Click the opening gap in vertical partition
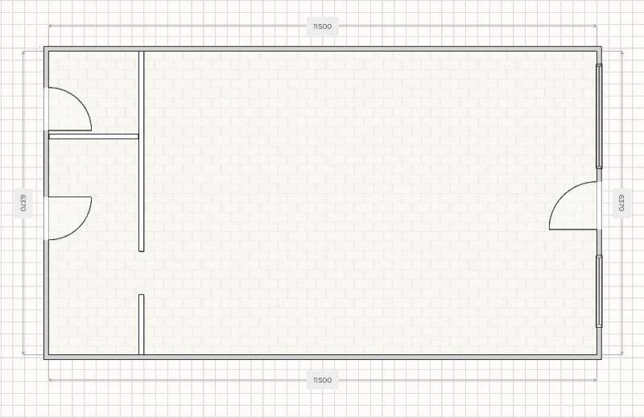644x418 pixels. [142, 273]
